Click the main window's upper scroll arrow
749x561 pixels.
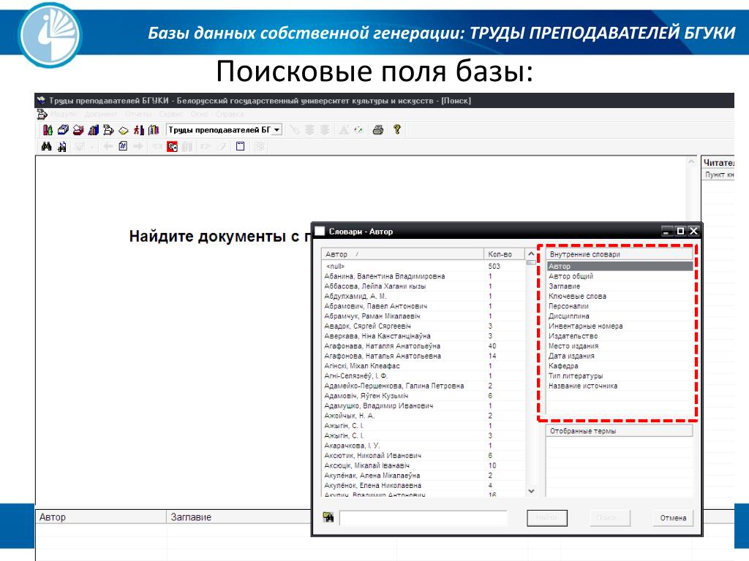(x=691, y=162)
